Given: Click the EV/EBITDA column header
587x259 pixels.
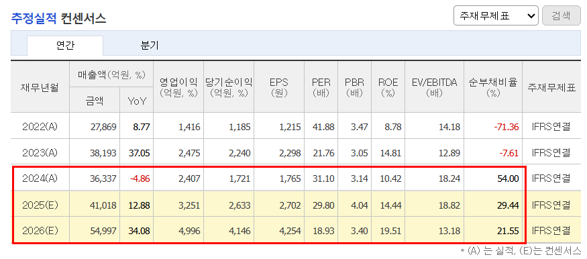Looking at the screenshot, I should [x=434, y=88].
